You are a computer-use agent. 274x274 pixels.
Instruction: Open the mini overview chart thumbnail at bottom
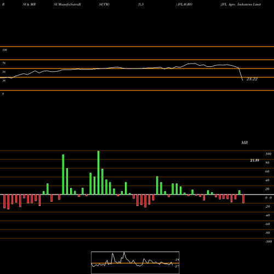[x=135, y=262]
